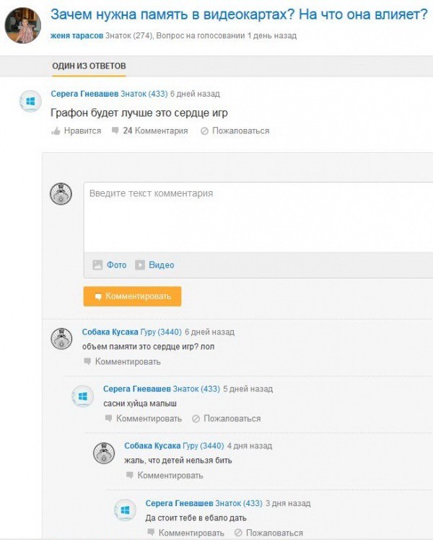The height and width of the screenshot is (540, 433).
Task: Click Собака Кусака's avatar on the 4-days-ago comment
Action: pos(104,453)
